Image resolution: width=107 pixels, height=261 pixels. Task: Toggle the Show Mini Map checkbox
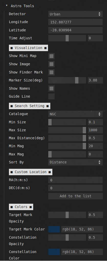(51, 56)
